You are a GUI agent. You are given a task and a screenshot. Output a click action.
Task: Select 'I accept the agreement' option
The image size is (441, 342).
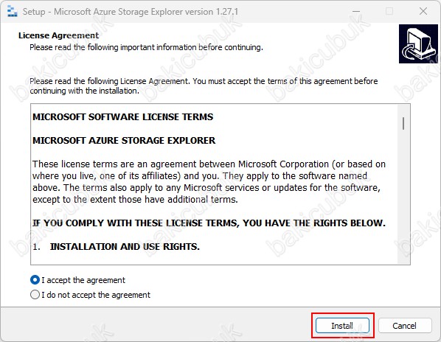click(77, 280)
